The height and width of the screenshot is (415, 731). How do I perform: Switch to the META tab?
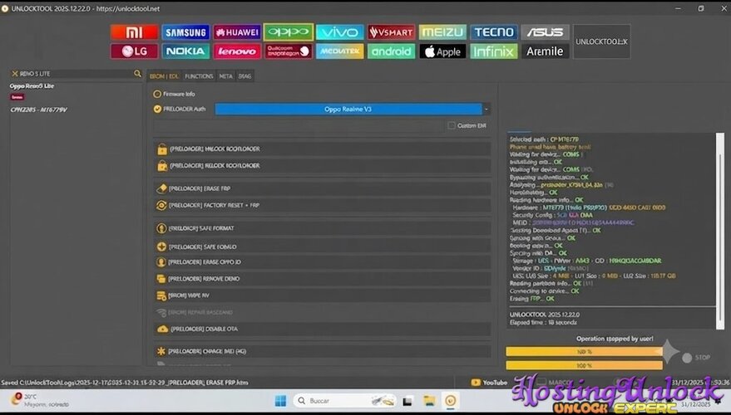pyautogui.click(x=225, y=76)
